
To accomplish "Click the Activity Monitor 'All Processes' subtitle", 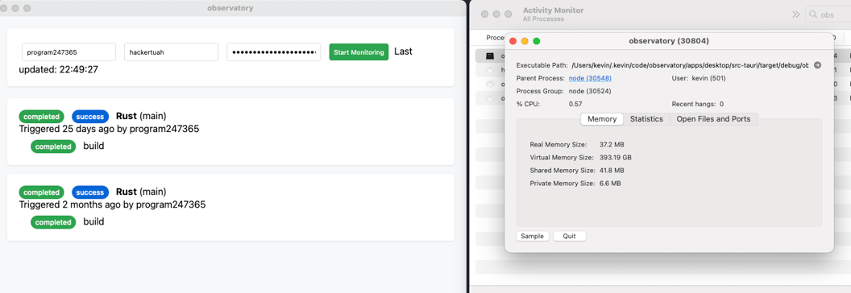I will tap(543, 19).
